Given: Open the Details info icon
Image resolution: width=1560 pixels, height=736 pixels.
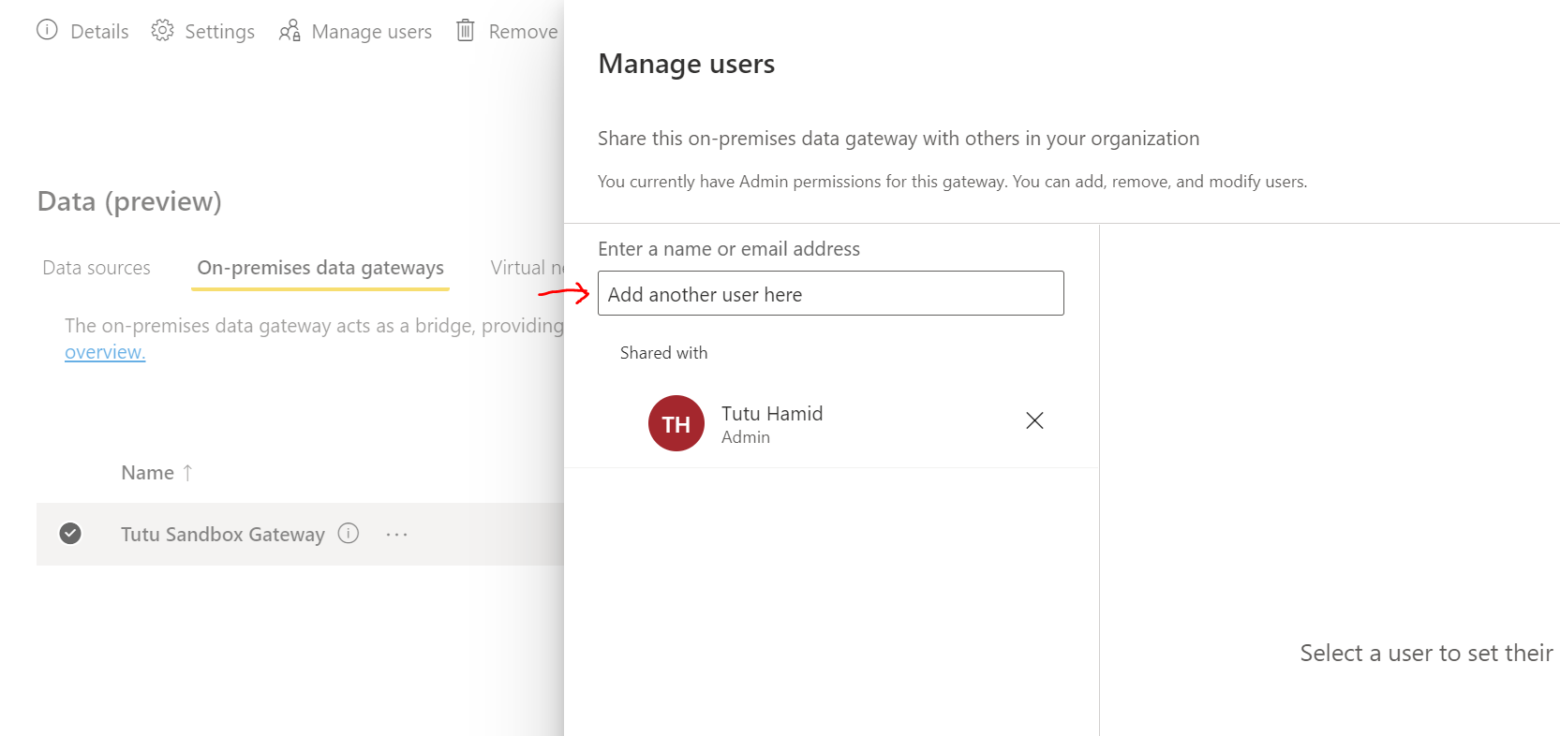Looking at the screenshot, I should (47, 30).
